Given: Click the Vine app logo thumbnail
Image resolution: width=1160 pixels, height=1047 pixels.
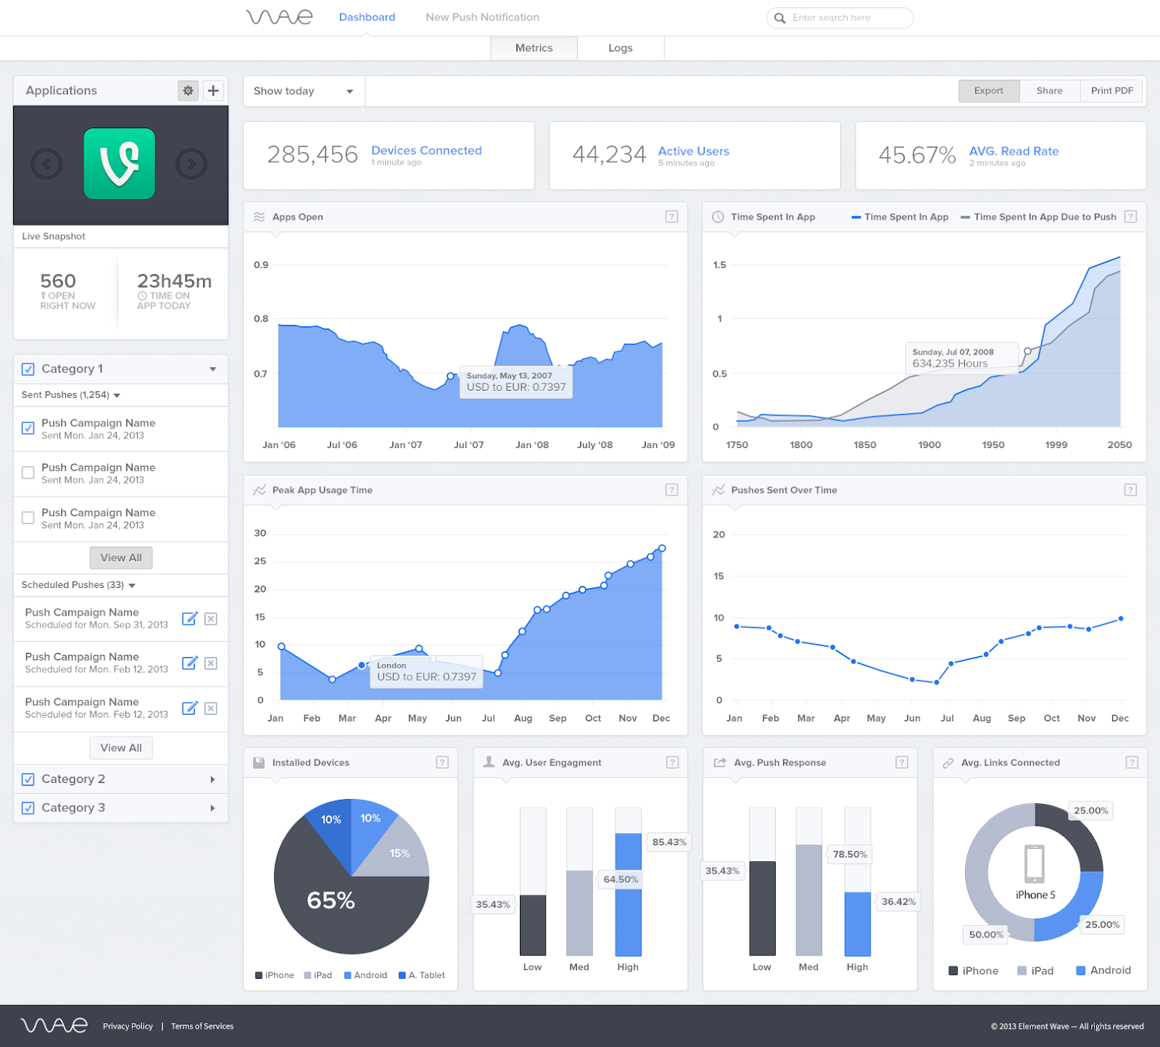Looking at the screenshot, I should [x=120, y=163].
